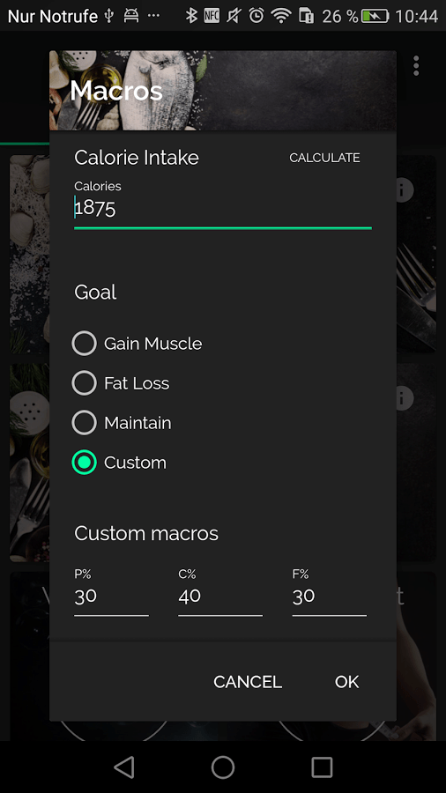Edit the C% carbs percentage field
The width and height of the screenshot is (446, 793).
coord(220,597)
